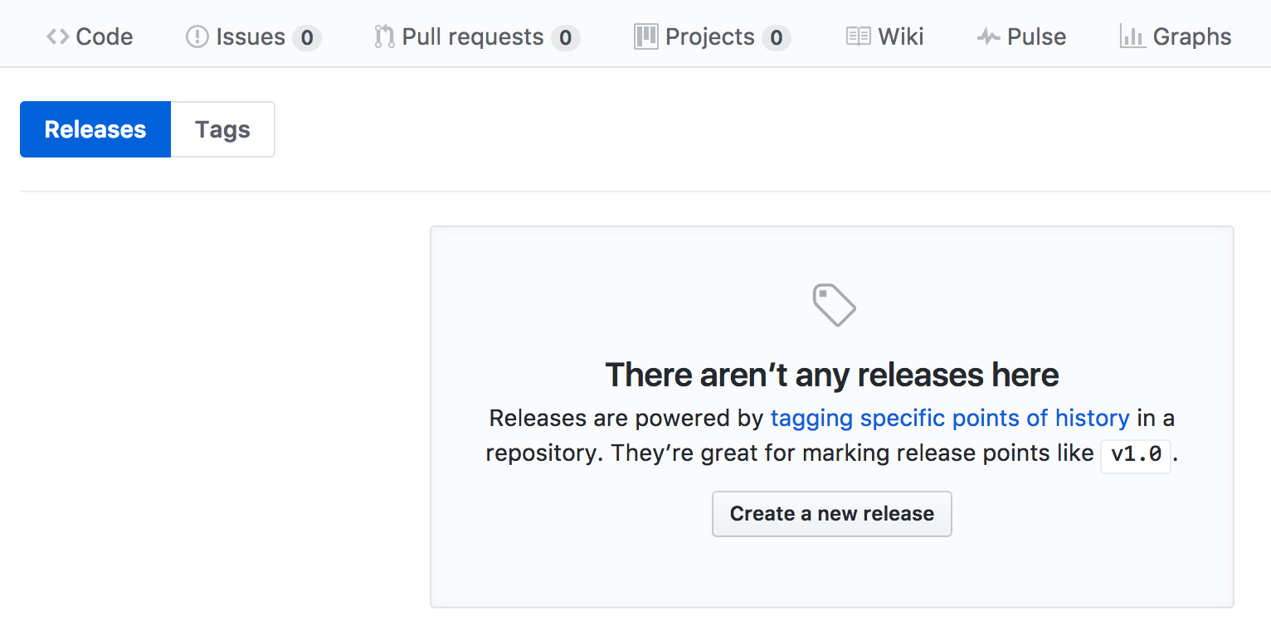This screenshot has height=625, width=1271.
Task: Select the Releases tab
Action: (95, 129)
